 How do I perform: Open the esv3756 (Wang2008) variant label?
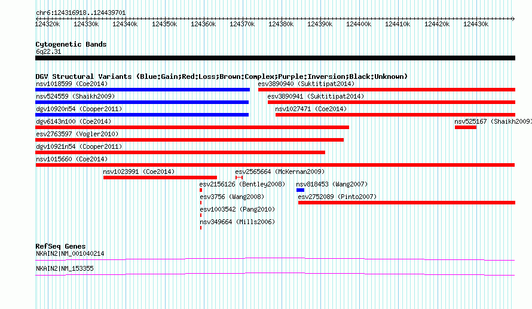232,197
